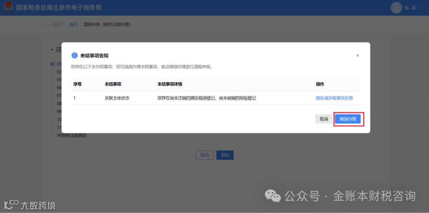Open the user account dropdown arrow
429x213 pixels.
pos(421,8)
